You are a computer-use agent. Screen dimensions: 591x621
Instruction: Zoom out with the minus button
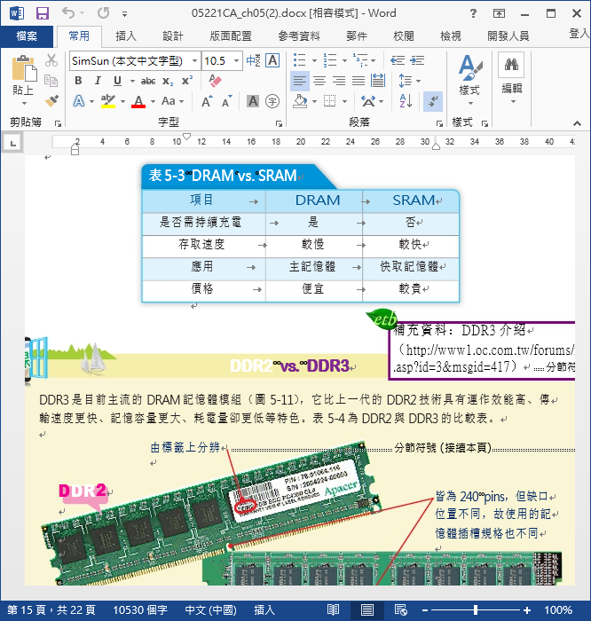425,610
